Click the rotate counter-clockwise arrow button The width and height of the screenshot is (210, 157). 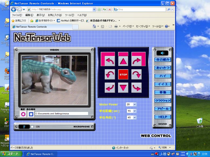click(x=110, y=74)
